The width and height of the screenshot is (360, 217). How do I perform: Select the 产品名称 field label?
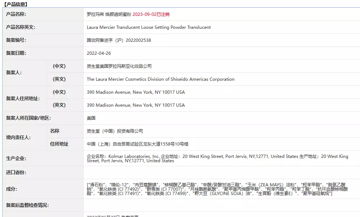point(16,14)
